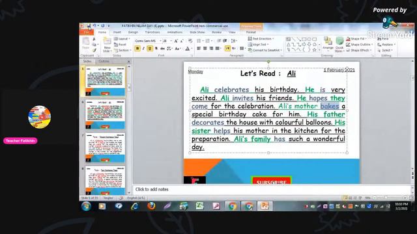The width and height of the screenshot is (417, 234).
Task: Select the slide 7 thumbnail in slide pane
Action: click(105, 148)
